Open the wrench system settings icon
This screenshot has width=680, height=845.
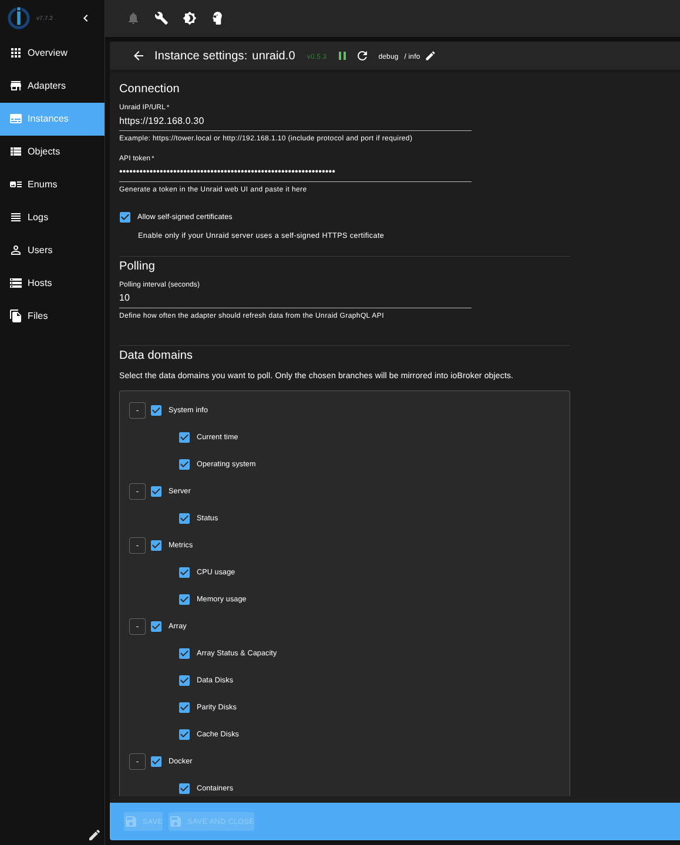[161, 18]
